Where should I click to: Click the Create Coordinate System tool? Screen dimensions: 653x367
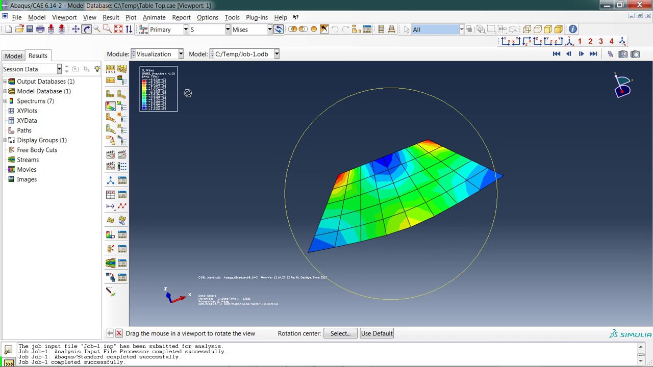(x=110, y=180)
